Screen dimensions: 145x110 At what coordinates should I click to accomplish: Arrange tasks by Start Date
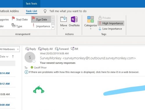coord(20,19)
